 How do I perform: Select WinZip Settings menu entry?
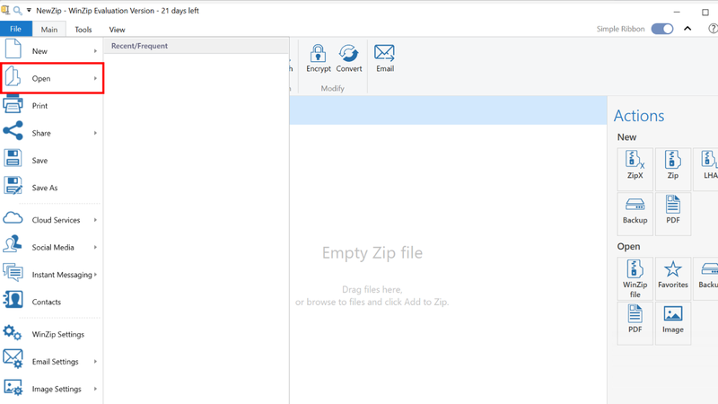pos(51,334)
